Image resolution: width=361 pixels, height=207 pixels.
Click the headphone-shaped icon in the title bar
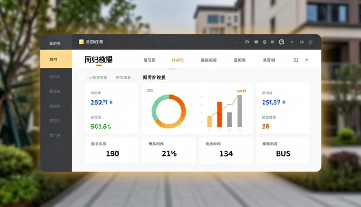click(302, 42)
